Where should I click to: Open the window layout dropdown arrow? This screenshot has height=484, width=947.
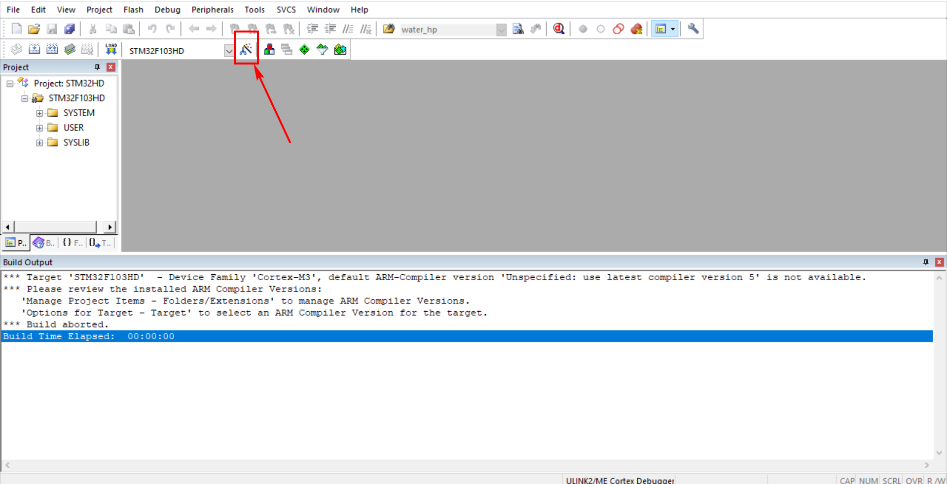(x=673, y=29)
